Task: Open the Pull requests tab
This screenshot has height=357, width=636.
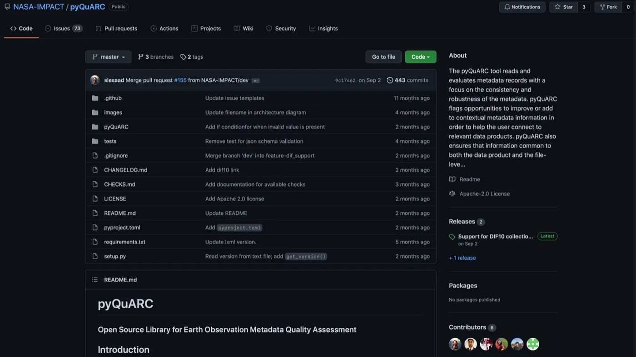Action: tap(116, 28)
